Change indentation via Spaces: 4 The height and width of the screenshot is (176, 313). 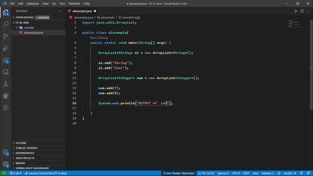pyautogui.click(x=223, y=173)
